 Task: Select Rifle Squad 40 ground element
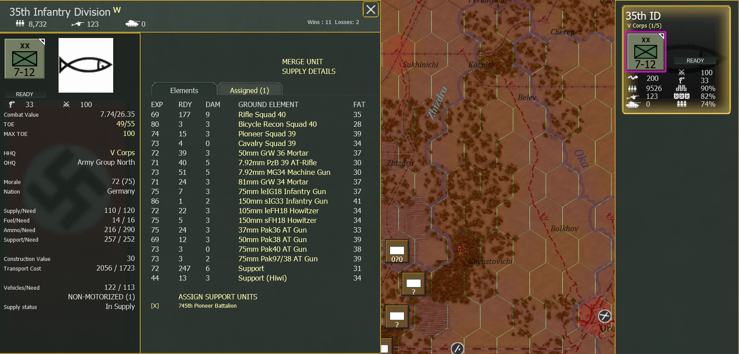point(262,115)
